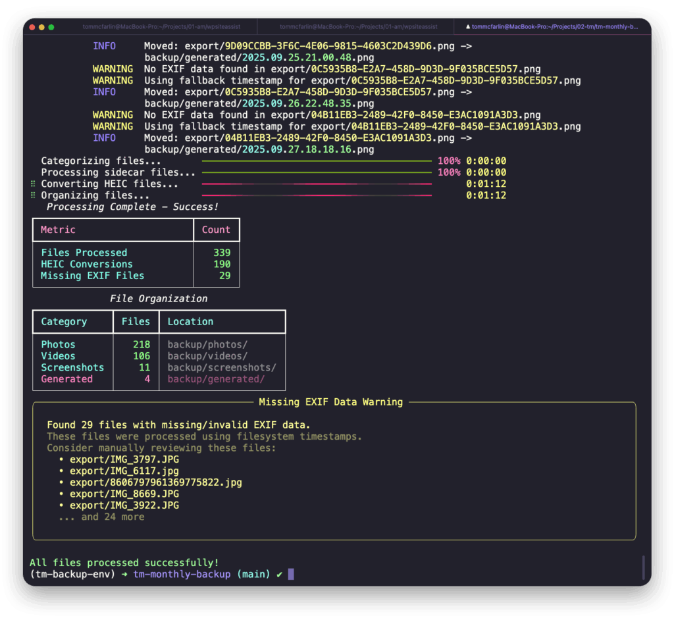The width and height of the screenshot is (674, 622).
Task: Click the Categorizing files green progress bar
Action: [316, 161]
